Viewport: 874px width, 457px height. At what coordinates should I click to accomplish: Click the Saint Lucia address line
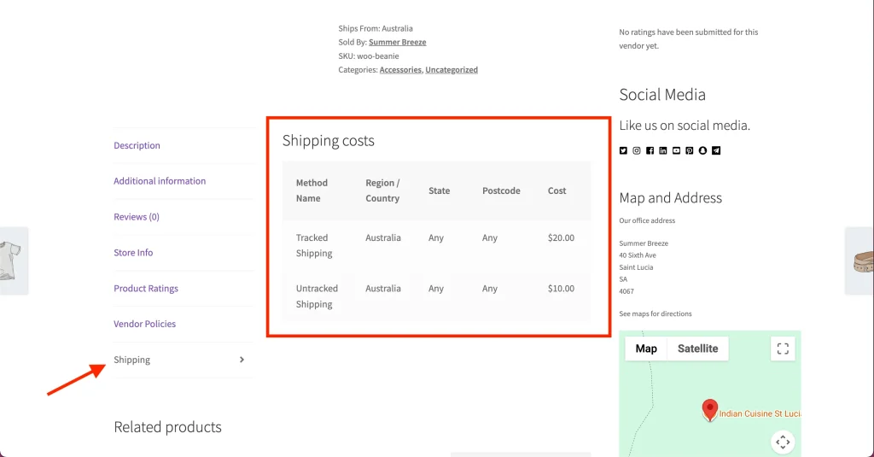pyautogui.click(x=636, y=267)
